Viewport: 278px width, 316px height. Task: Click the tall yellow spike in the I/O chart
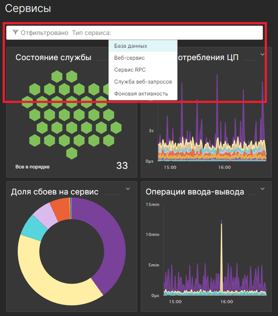[221, 256]
